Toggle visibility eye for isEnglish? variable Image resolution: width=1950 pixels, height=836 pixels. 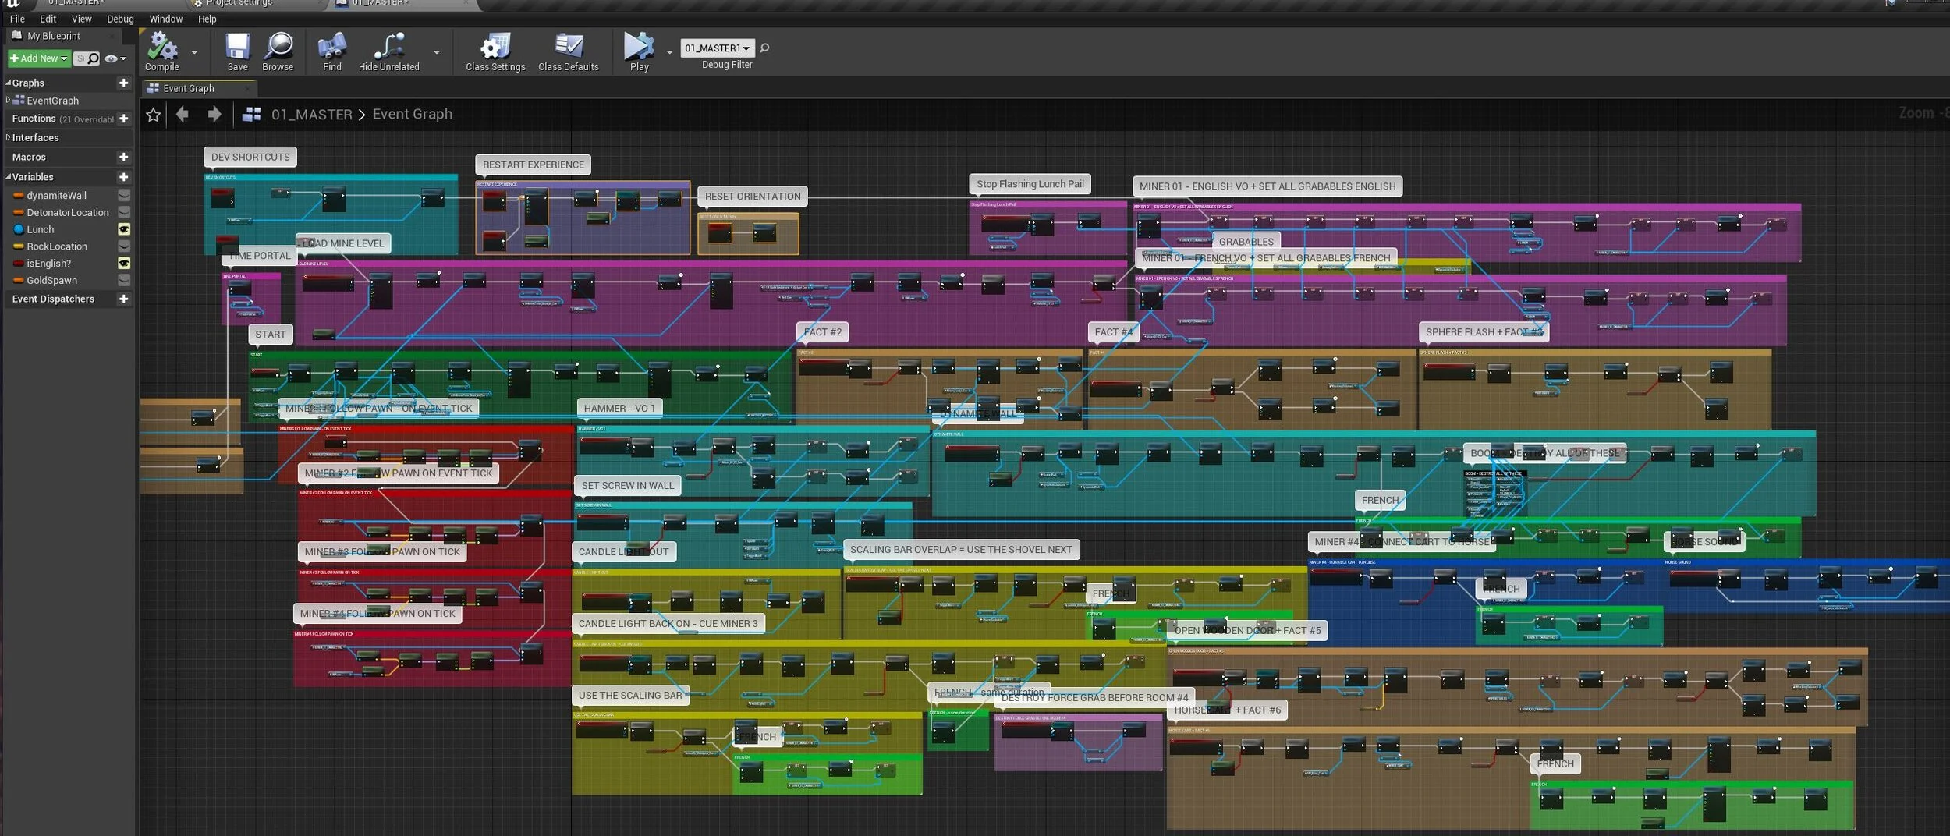tap(124, 263)
